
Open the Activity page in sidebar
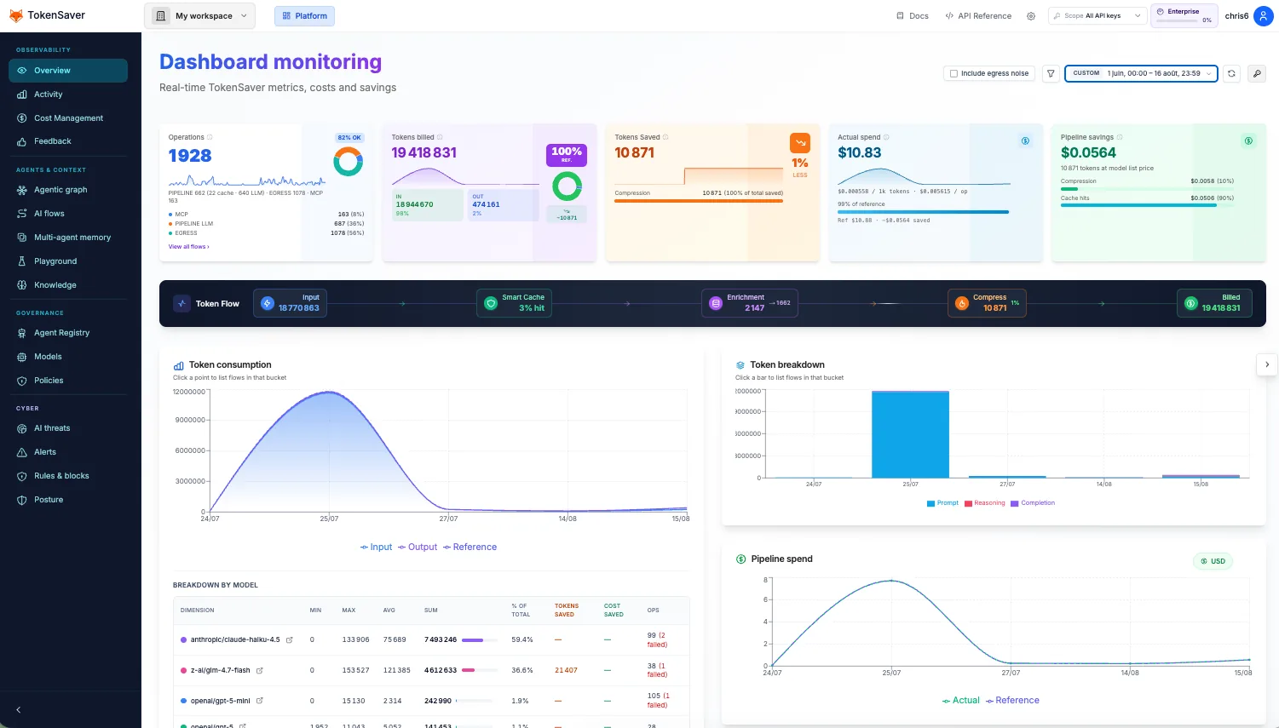click(x=68, y=95)
